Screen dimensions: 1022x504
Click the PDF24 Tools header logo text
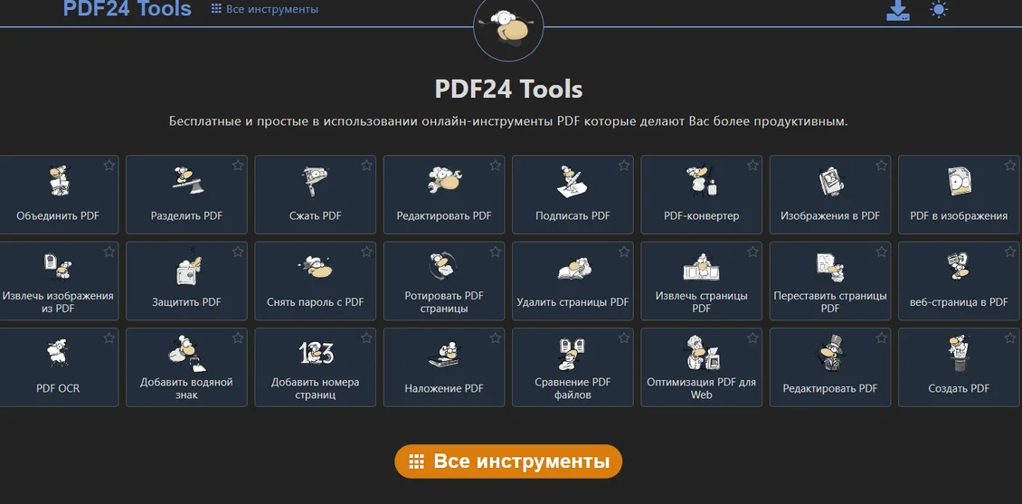point(128,8)
